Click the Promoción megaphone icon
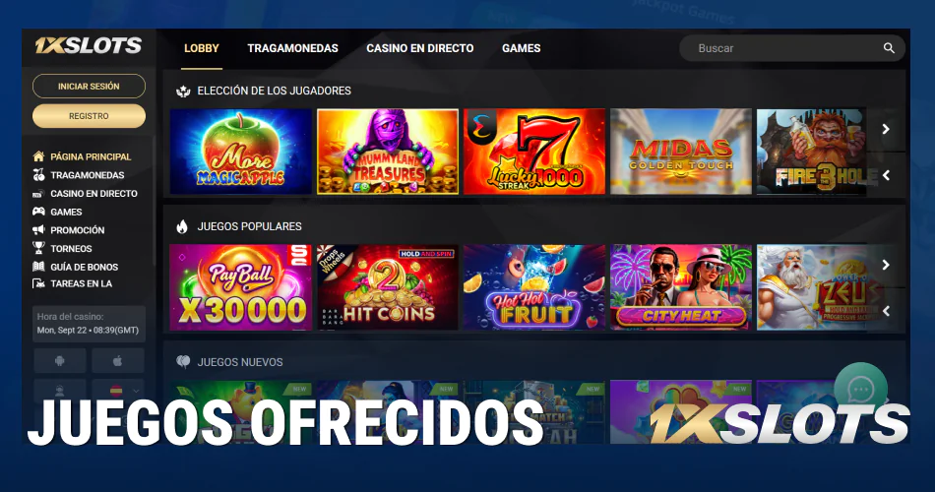Viewport: 935px width, 492px height. tap(38, 229)
